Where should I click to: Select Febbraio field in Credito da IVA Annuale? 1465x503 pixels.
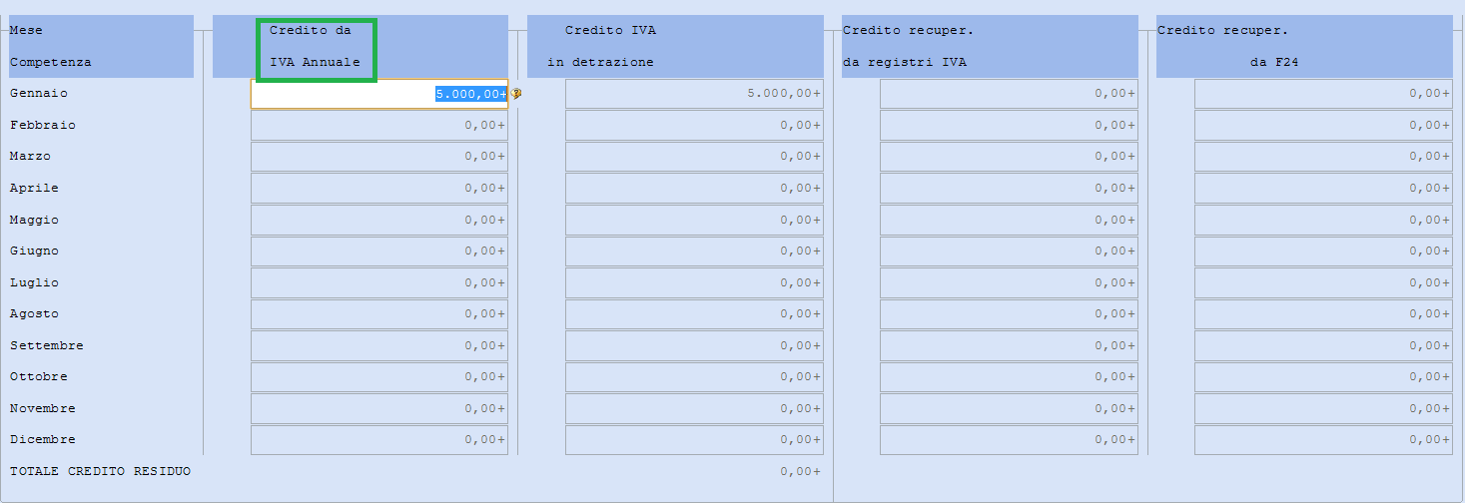pyautogui.click(x=379, y=125)
